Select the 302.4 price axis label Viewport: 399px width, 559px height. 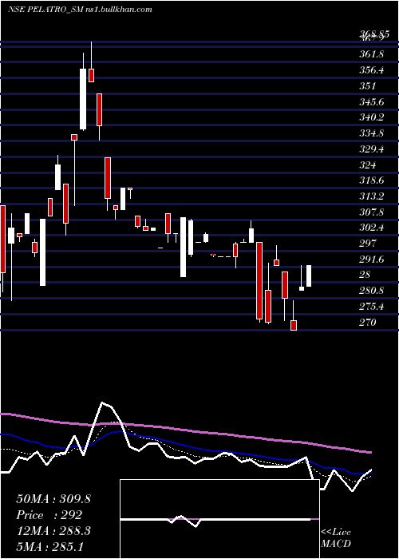coord(372,228)
